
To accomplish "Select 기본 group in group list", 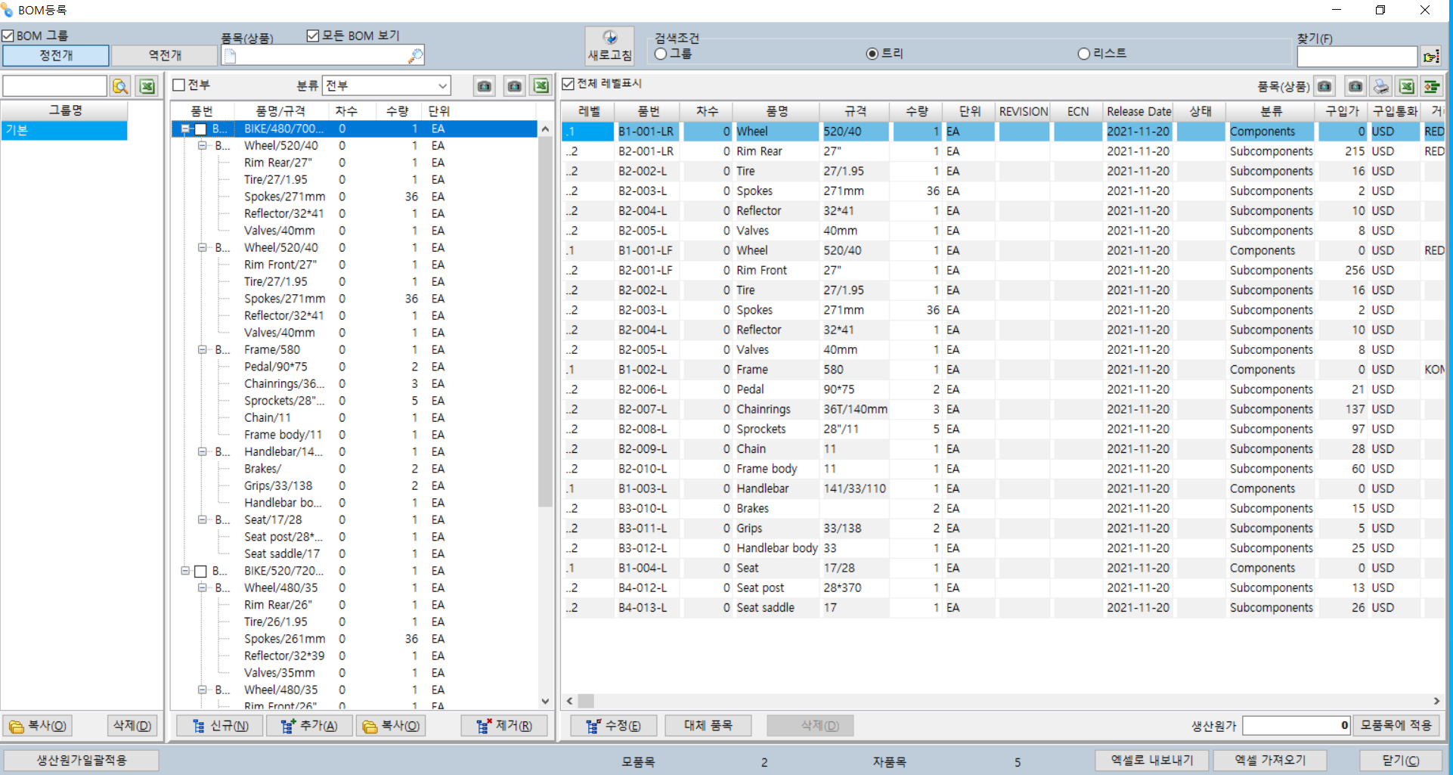I will click(64, 130).
